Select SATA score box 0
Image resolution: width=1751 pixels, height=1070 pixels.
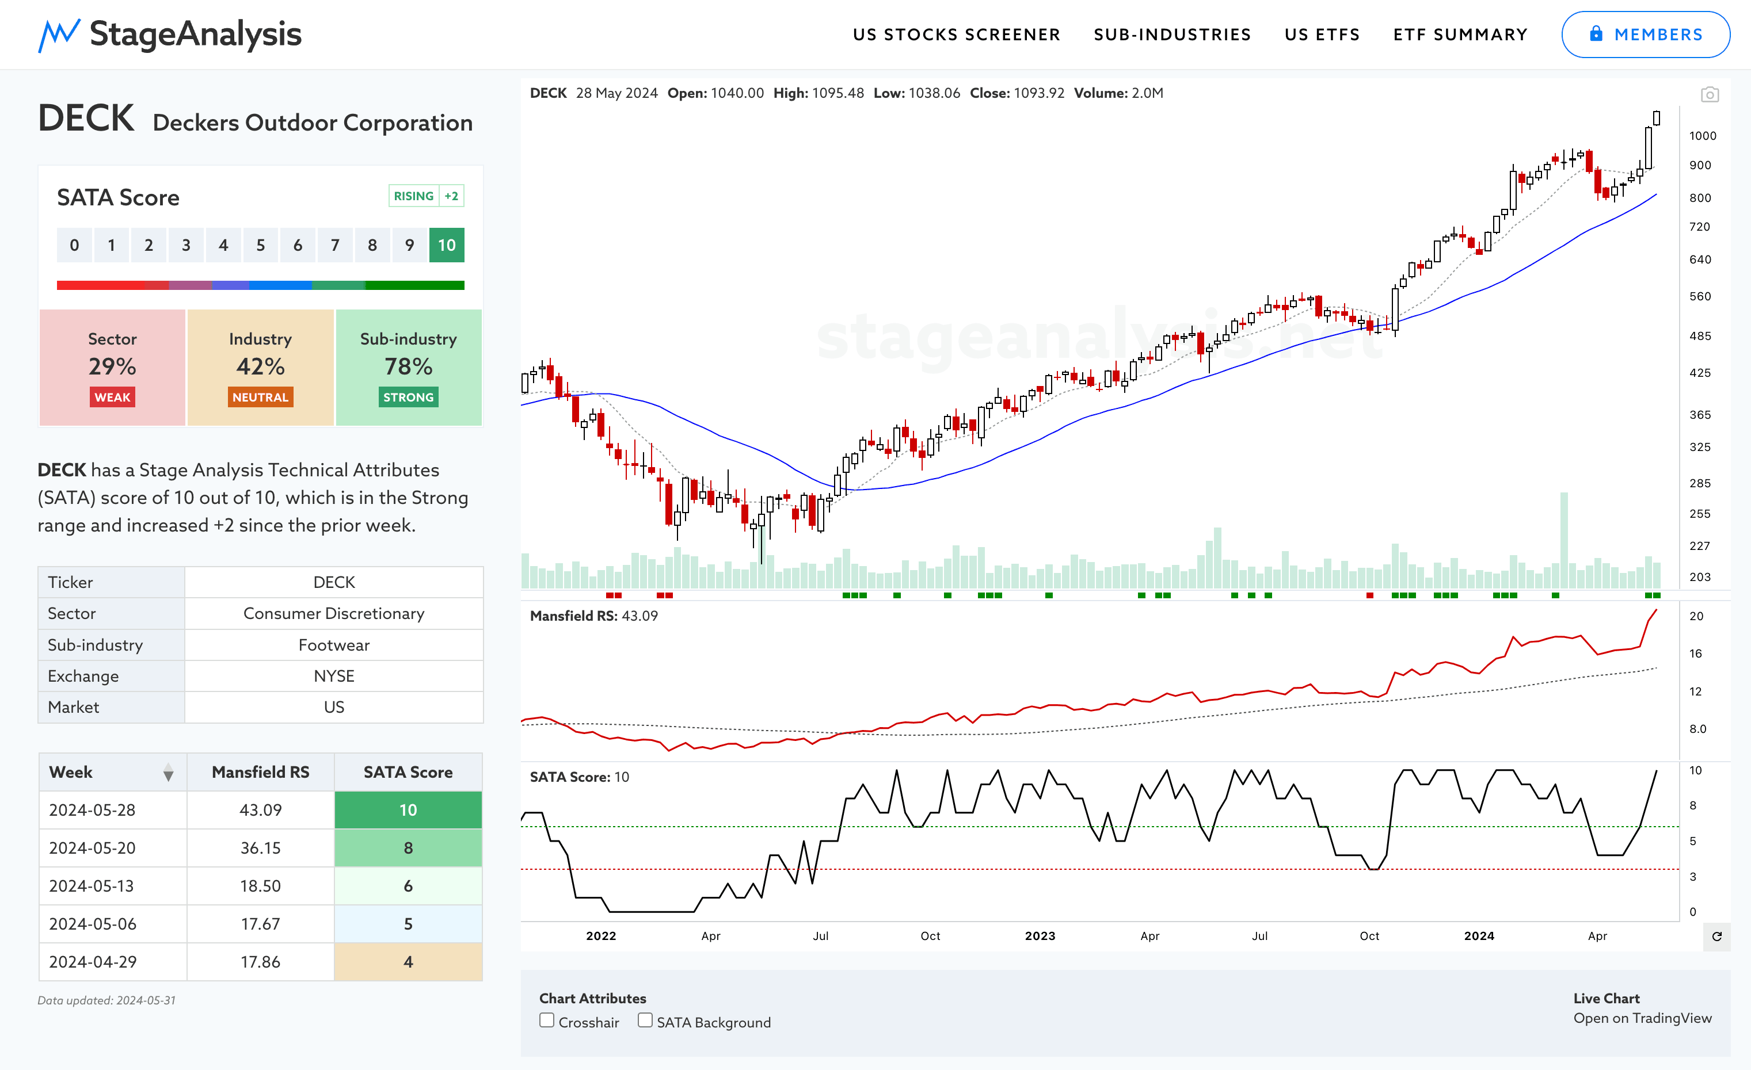point(74,245)
